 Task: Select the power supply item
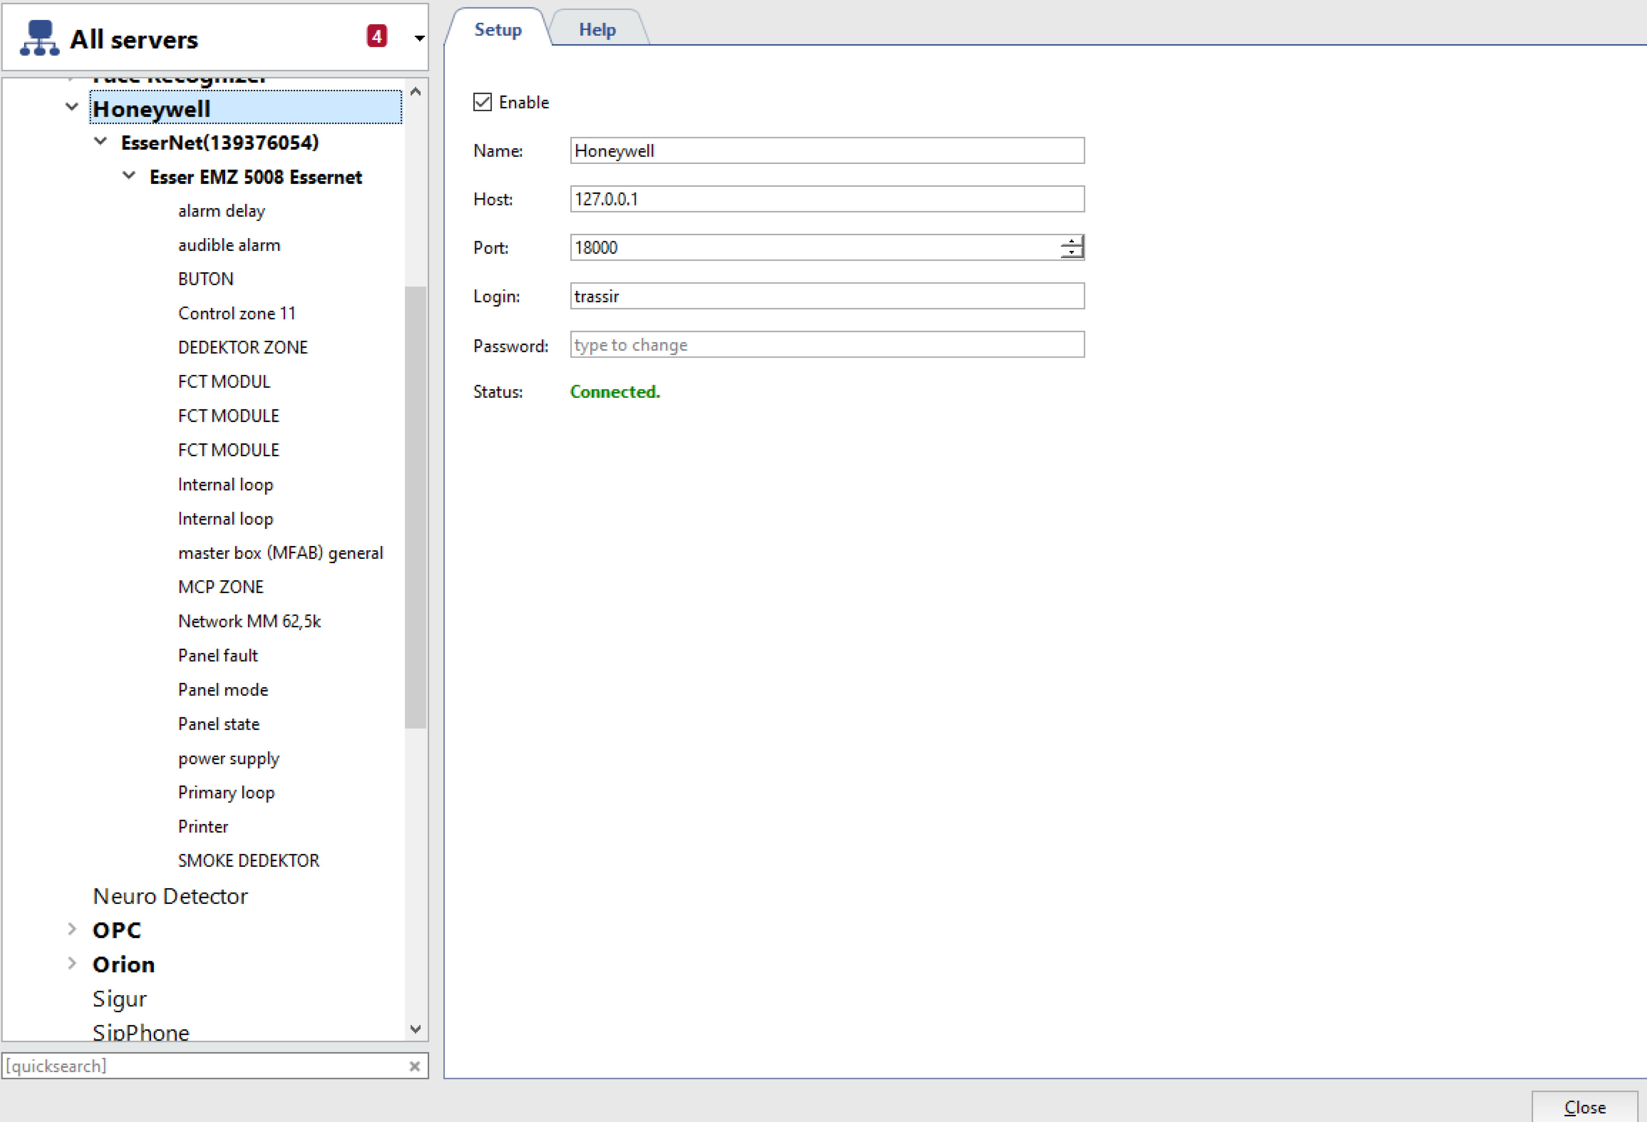click(229, 758)
